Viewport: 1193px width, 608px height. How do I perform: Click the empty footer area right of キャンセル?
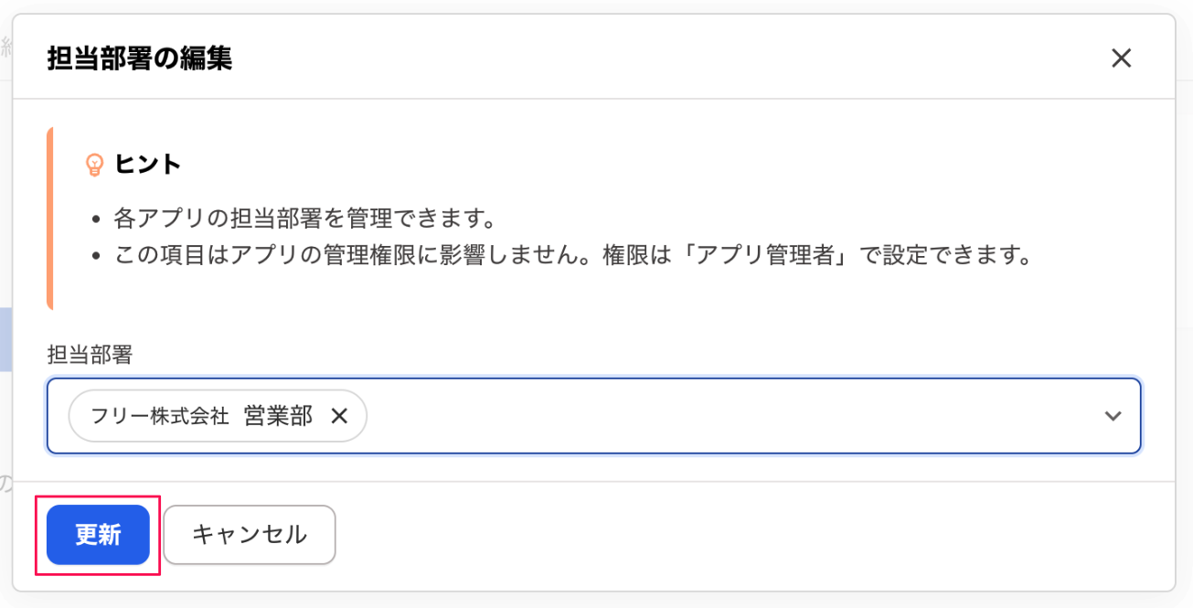731,535
